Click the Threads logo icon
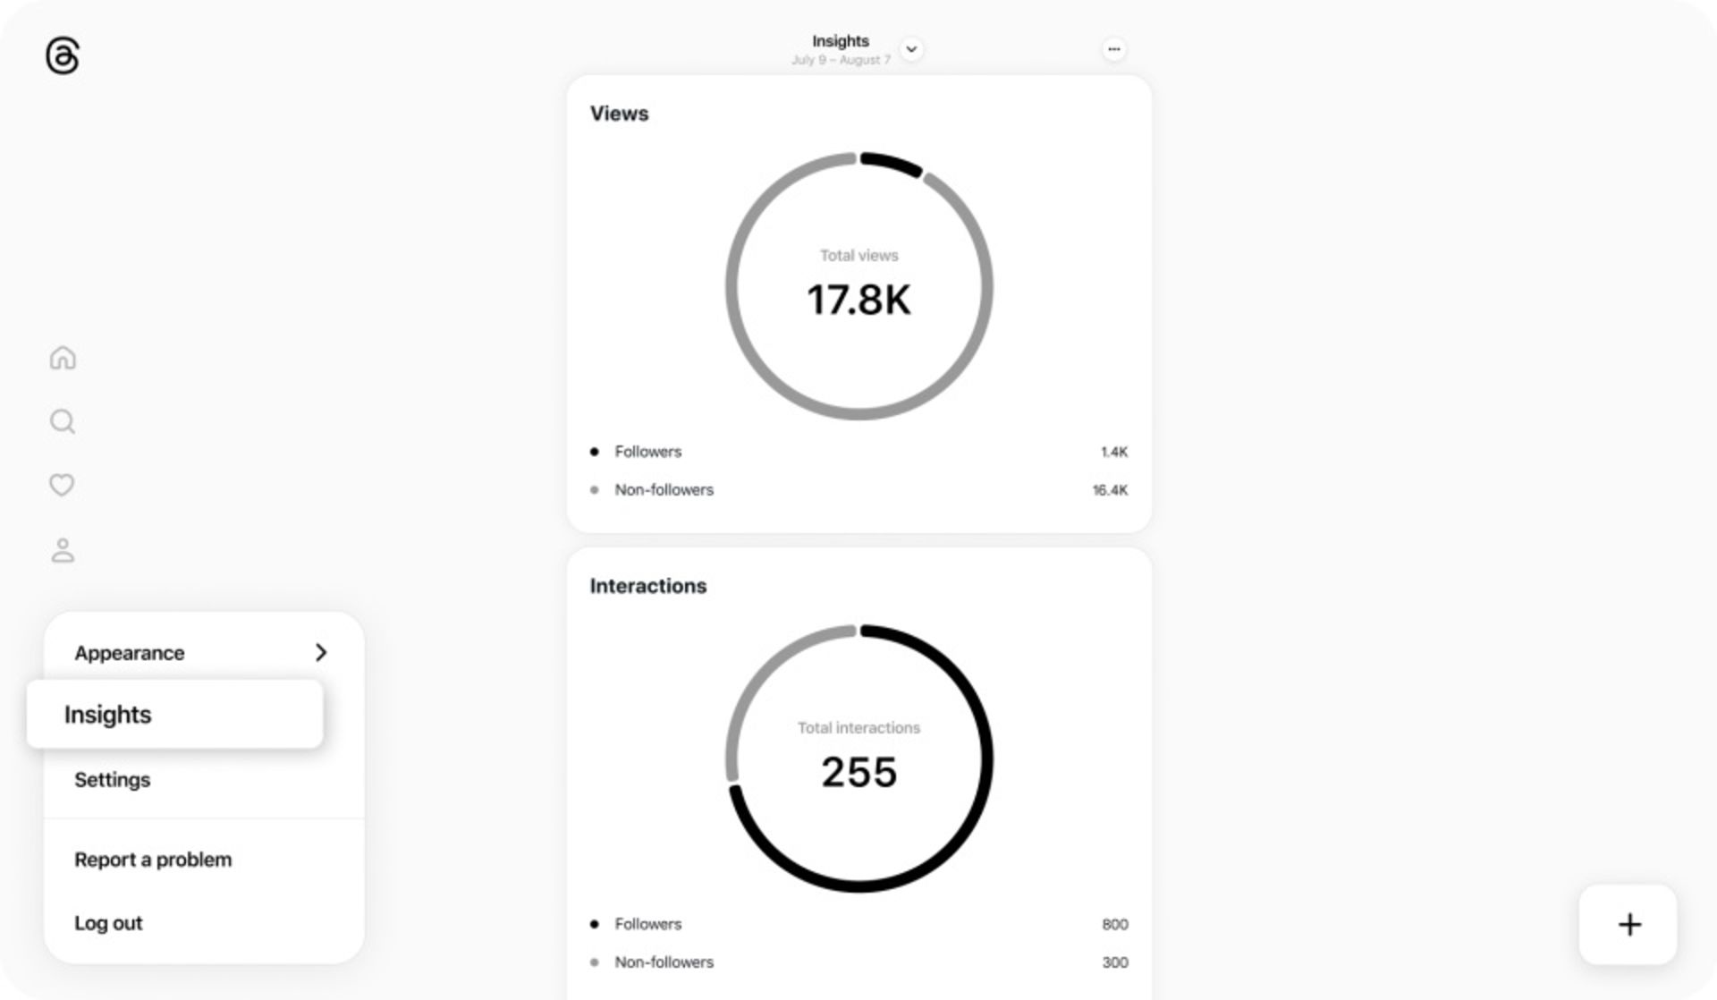 61,56
